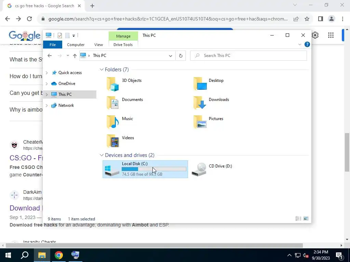
Task: Open Chrome profile avatar
Action: 332,19
